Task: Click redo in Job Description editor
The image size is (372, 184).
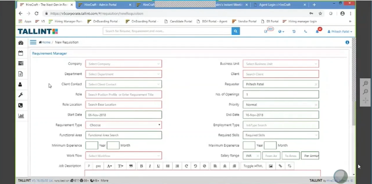Action: [x=186, y=166]
